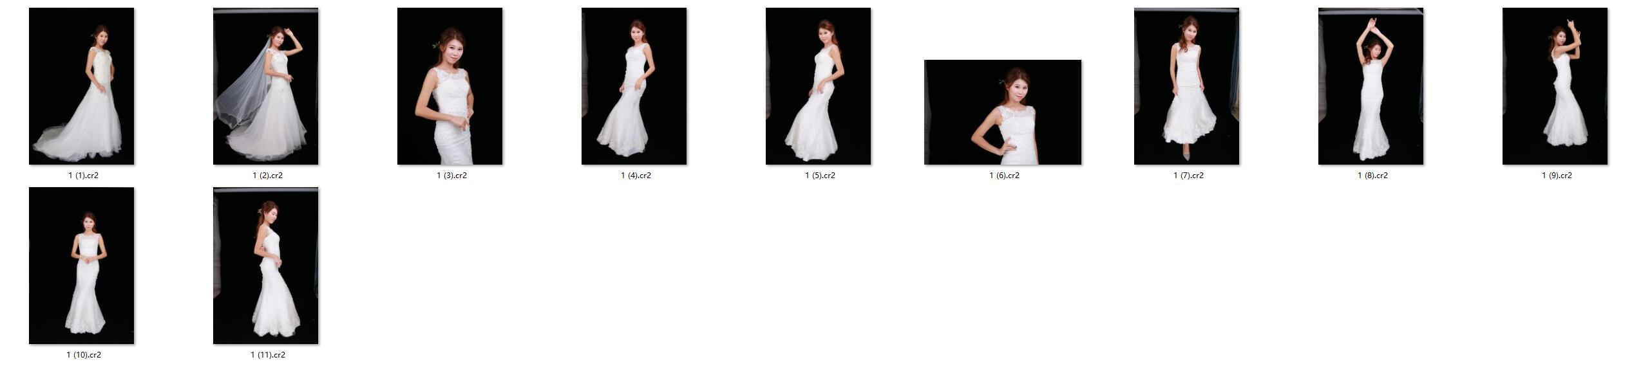The height and width of the screenshot is (373, 1632).
Task: Pick the thumbnail above 1 (5).cr2
Action: [819, 86]
